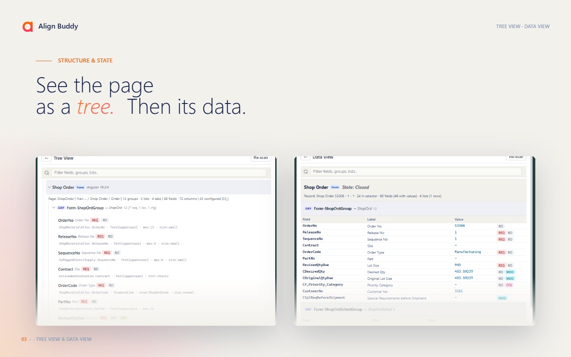Click the 453.59237 value in COriginalQtyDue row

pyautogui.click(x=464, y=278)
